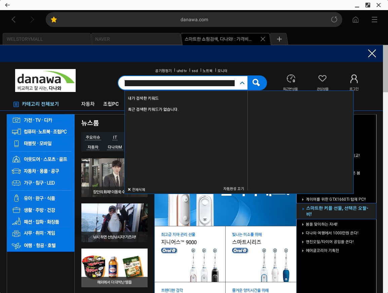
Task: Open 봄을 맞이하는 자세 link
Action: [321, 224]
